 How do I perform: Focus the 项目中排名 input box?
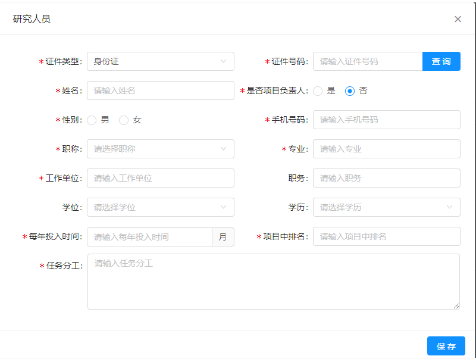coord(387,236)
